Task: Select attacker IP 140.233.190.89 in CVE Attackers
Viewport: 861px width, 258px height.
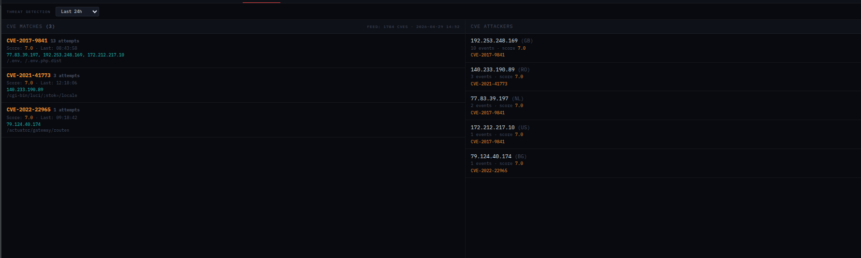Action: [x=493, y=70]
